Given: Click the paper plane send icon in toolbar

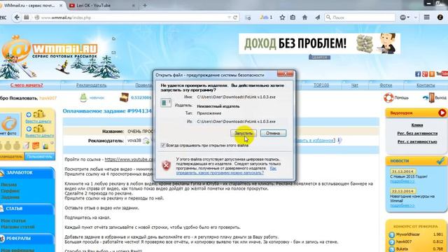Looking at the screenshot, I should [x=317, y=17].
